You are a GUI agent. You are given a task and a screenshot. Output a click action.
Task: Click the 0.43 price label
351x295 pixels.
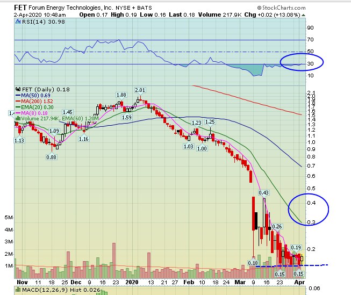pos(264,193)
